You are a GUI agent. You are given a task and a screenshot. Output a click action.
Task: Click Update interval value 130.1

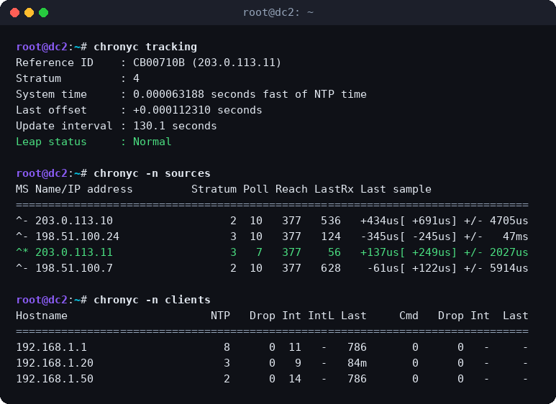click(x=149, y=126)
